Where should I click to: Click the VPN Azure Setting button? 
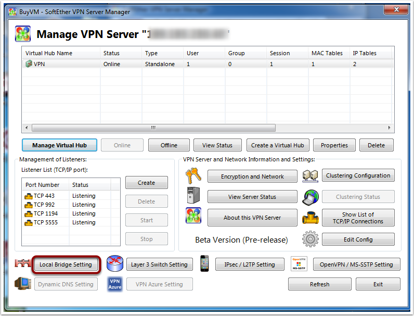pyautogui.click(x=160, y=284)
